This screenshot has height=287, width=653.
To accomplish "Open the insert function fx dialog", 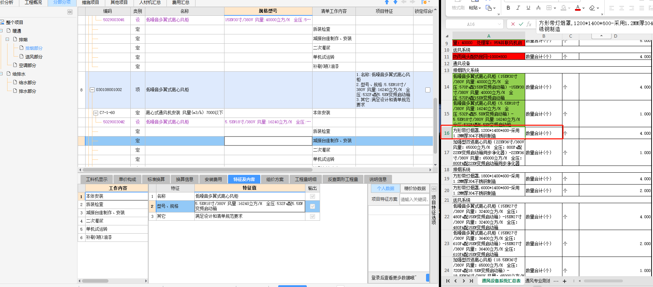I will point(529,24).
